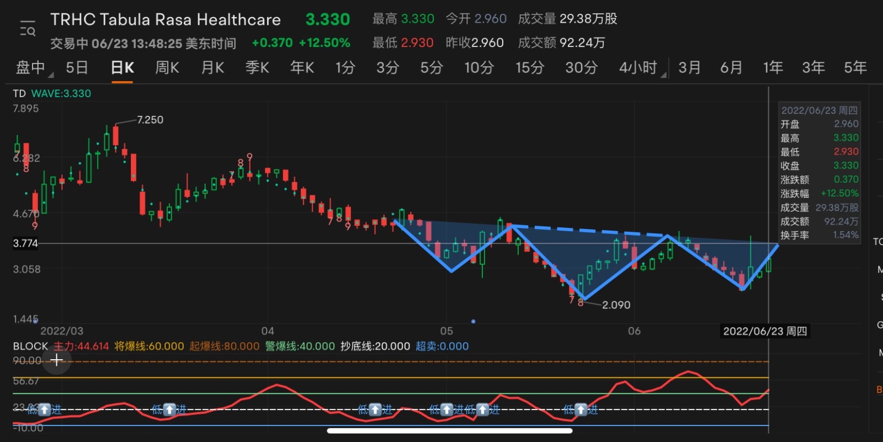Click the 主力:44.614 value
The image size is (883, 442).
(81, 346)
